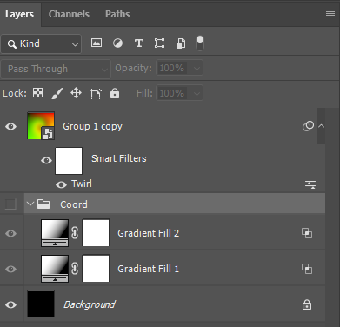Switch to the Layers tab
The width and height of the screenshot is (340, 327).
click(x=19, y=14)
